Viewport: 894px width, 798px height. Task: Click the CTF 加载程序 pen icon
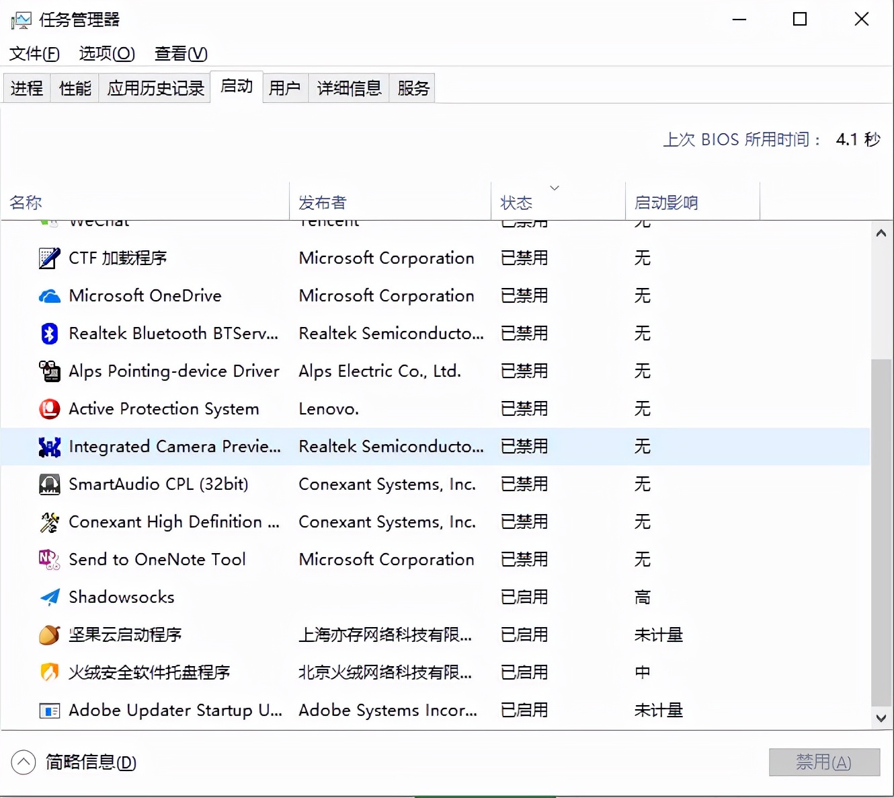[49, 258]
